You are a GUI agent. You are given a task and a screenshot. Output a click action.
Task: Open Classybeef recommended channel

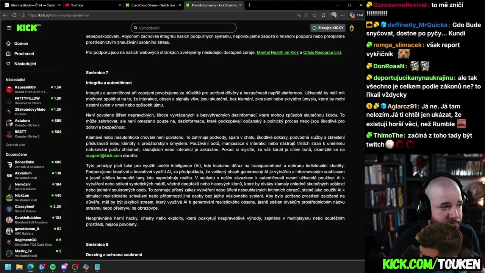click(33, 209)
